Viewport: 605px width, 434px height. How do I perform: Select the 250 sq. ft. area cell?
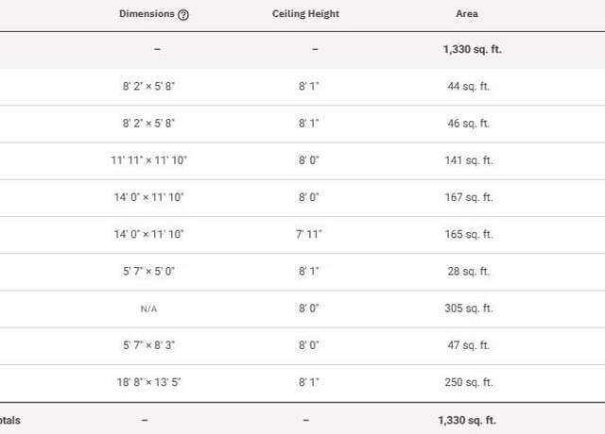tap(469, 382)
